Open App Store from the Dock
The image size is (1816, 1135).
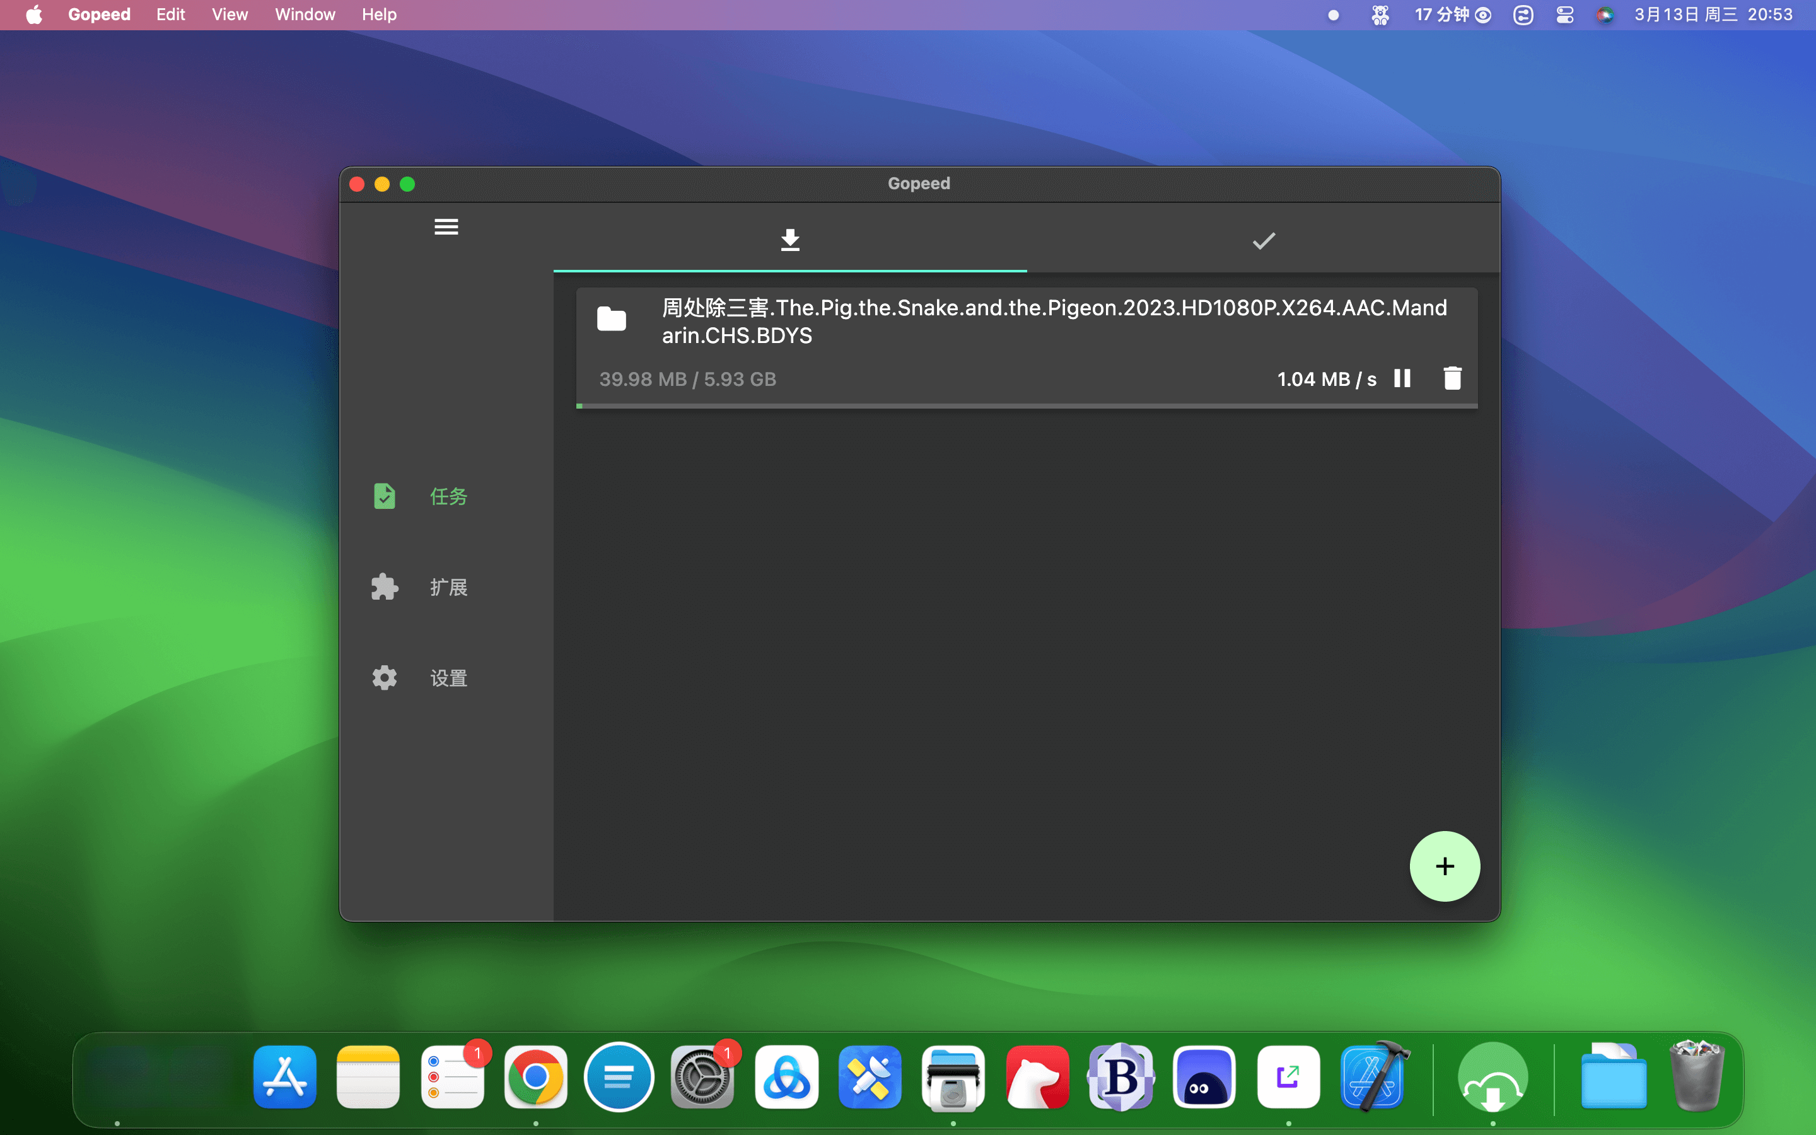(x=284, y=1076)
